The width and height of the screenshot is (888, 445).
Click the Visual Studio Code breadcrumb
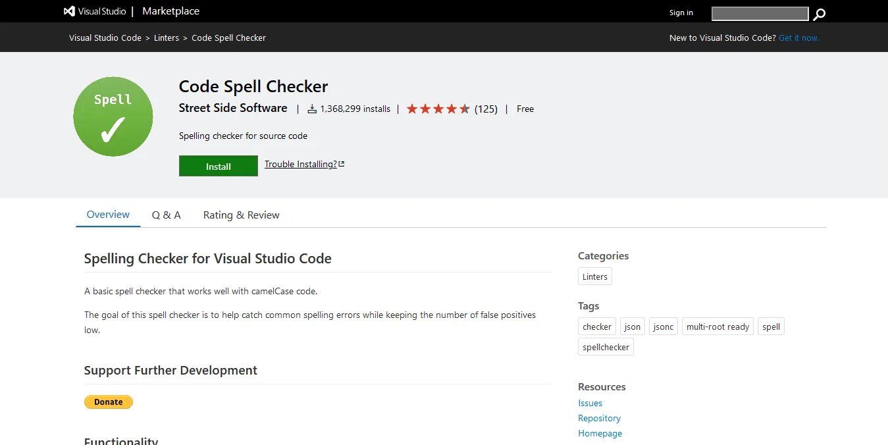coord(105,38)
